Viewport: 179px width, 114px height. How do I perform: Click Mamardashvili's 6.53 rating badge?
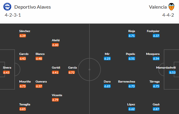coord(172,72)
